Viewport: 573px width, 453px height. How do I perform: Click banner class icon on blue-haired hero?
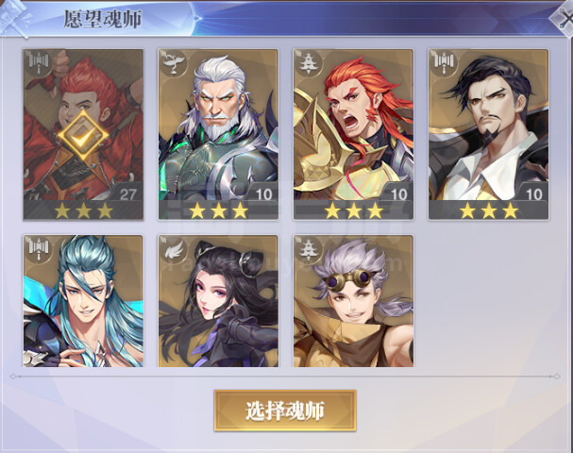click(39, 249)
